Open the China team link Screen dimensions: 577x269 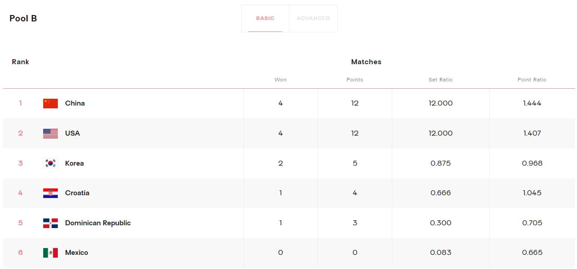[75, 103]
